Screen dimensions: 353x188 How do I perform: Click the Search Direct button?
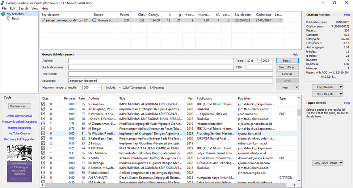click(x=287, y=67)
